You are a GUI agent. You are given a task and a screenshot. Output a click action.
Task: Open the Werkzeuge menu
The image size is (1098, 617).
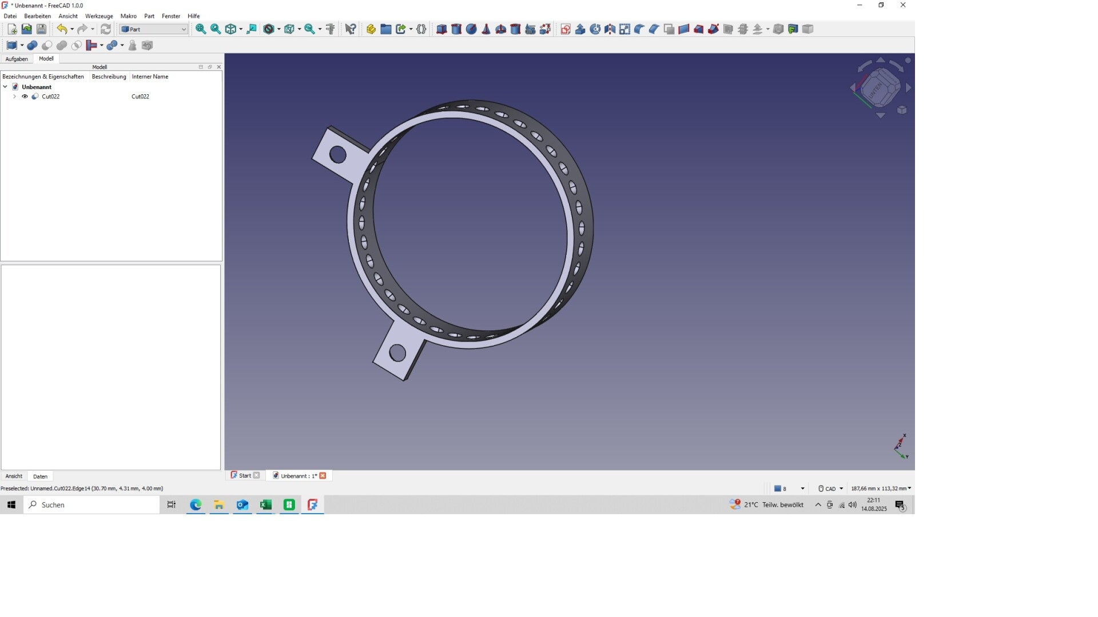[x=99, y=16]
